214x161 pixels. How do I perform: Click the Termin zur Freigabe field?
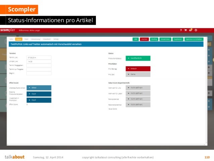[x=39, y=69]
